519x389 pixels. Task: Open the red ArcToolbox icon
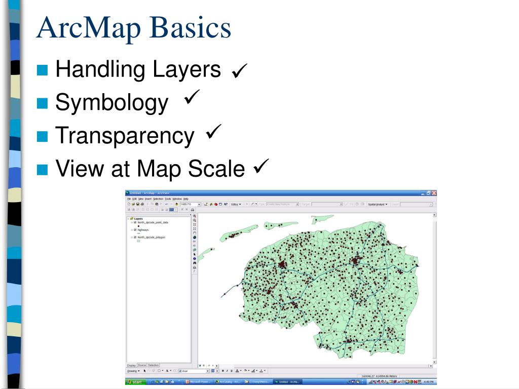pos(216,204)
